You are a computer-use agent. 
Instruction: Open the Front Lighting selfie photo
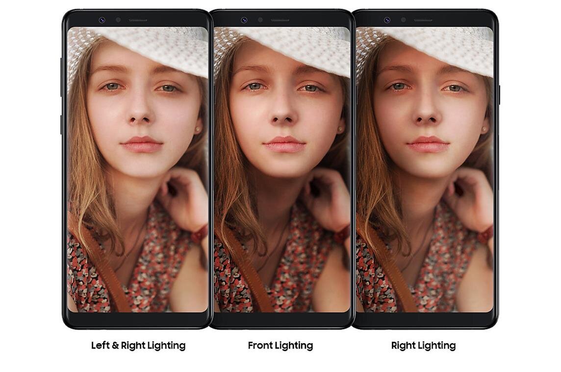coord(282,169)
